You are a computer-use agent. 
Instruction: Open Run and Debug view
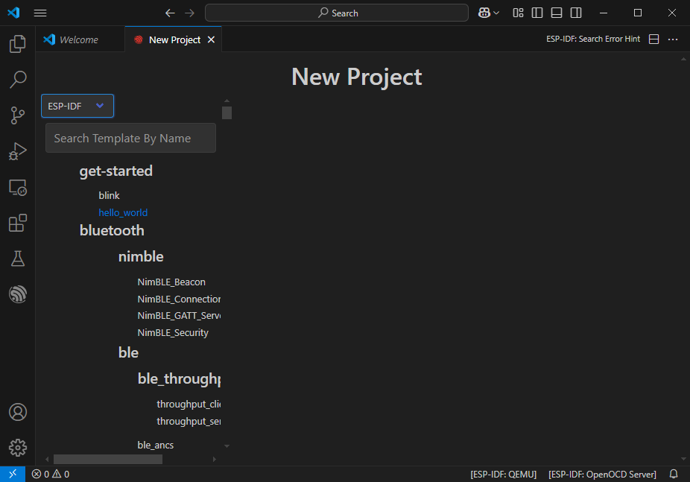[x=18, y=151]
